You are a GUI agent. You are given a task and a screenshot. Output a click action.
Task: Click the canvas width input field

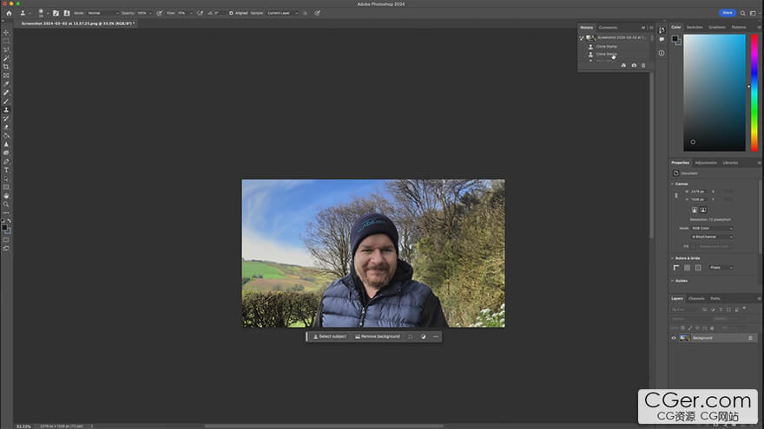point(698,192)
